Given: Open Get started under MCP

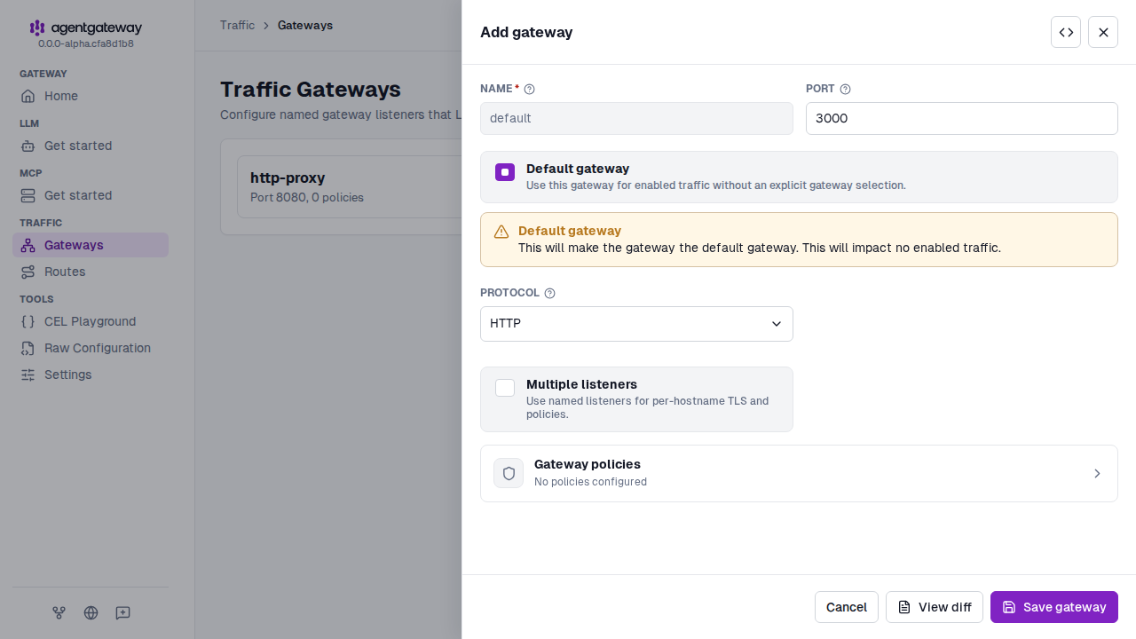Looking at the screenshot, I should (91, 195).
